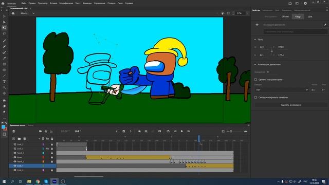Screen dimensions: 329x185
Task: Select the Oval tool
Action: (4, 70)
